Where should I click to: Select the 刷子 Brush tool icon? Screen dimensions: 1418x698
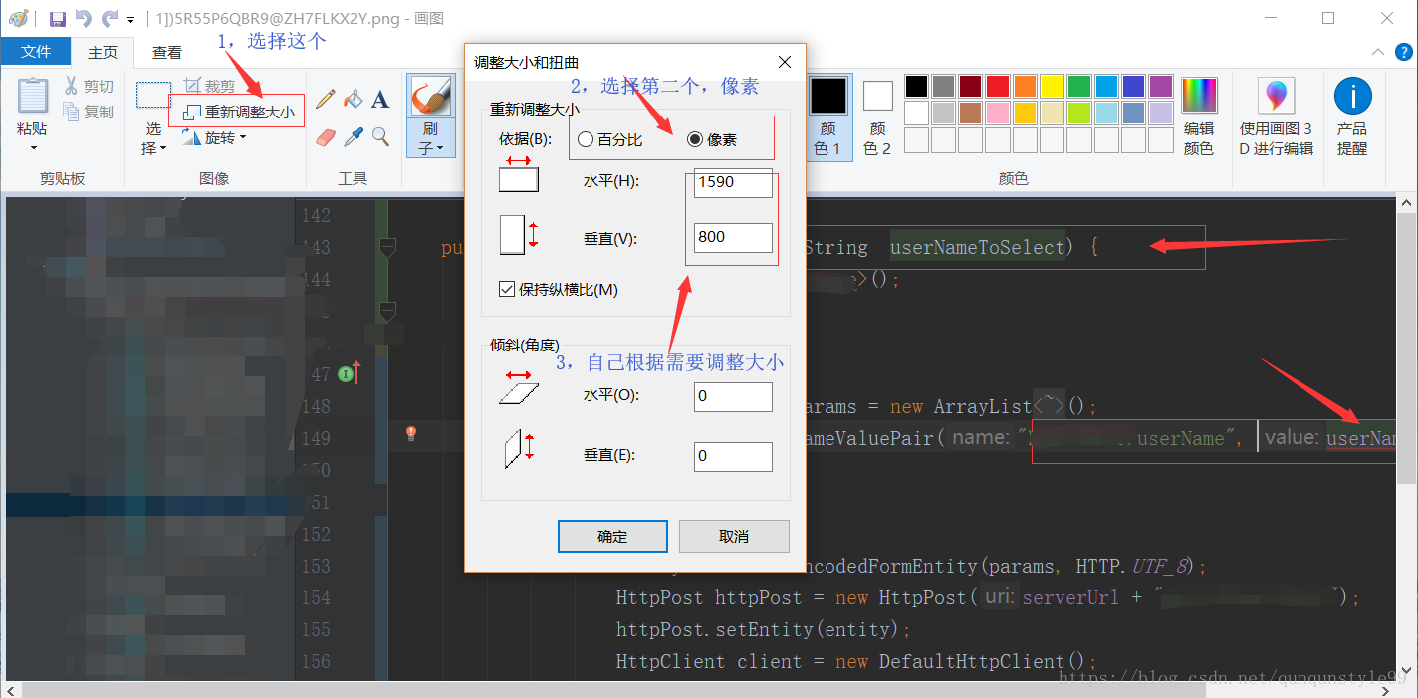tap(430, 97)
